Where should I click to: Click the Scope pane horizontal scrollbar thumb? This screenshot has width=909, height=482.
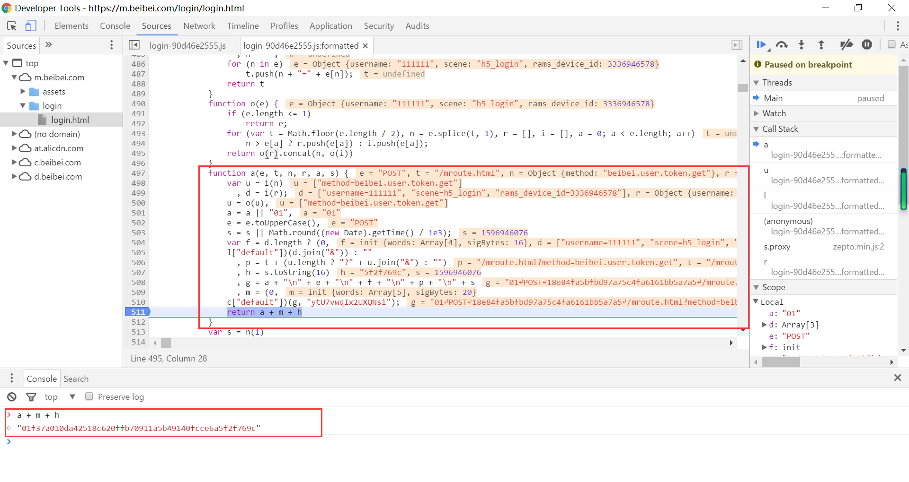pyautogui.click(x=781, y=362)
